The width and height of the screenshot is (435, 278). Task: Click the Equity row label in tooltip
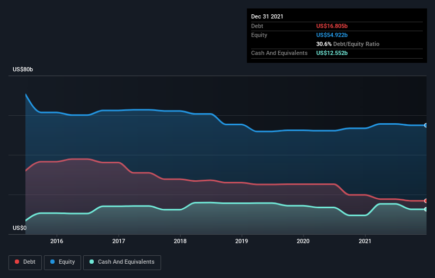point(259,35)
